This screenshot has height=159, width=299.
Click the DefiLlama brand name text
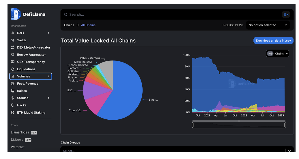pos(34,14)
